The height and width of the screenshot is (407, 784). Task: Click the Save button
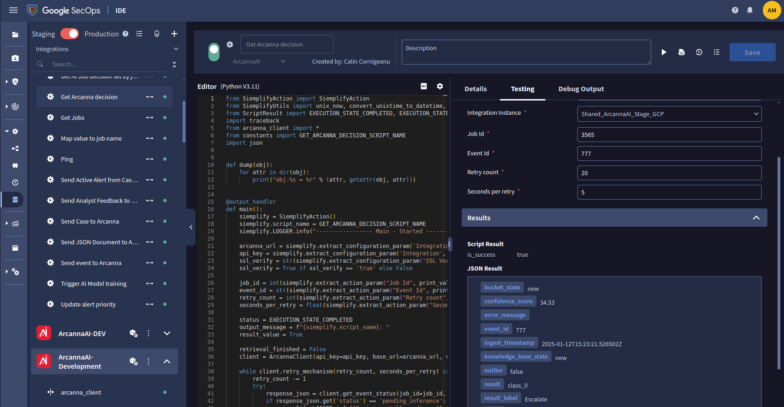(753, 53)
